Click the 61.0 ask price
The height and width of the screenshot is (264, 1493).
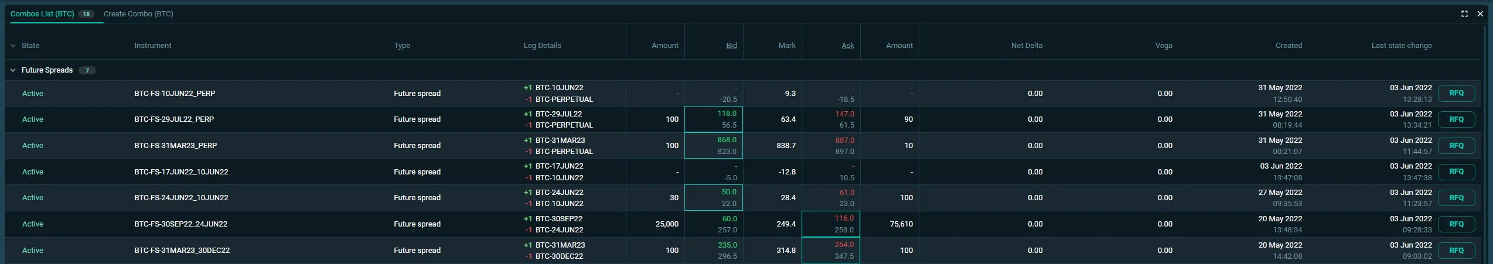tap(847, 193)
